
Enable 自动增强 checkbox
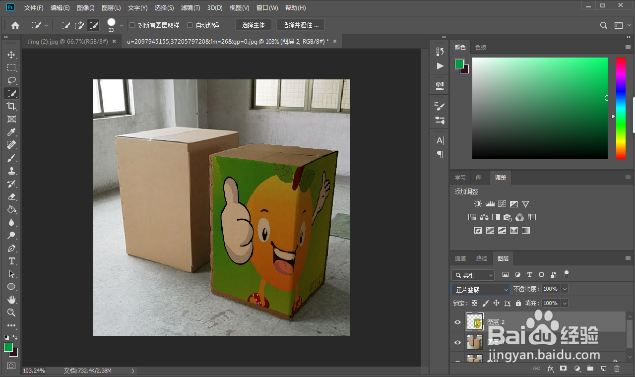pos(190,25)
